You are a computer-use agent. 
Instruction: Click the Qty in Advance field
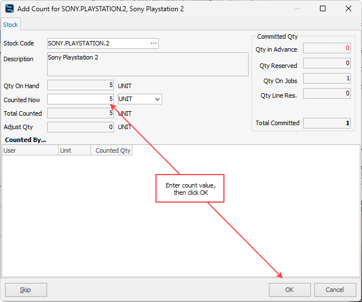327,48
